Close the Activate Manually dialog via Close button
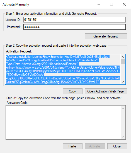This screenshot has height=153, width=131. [x=117, y=146]
